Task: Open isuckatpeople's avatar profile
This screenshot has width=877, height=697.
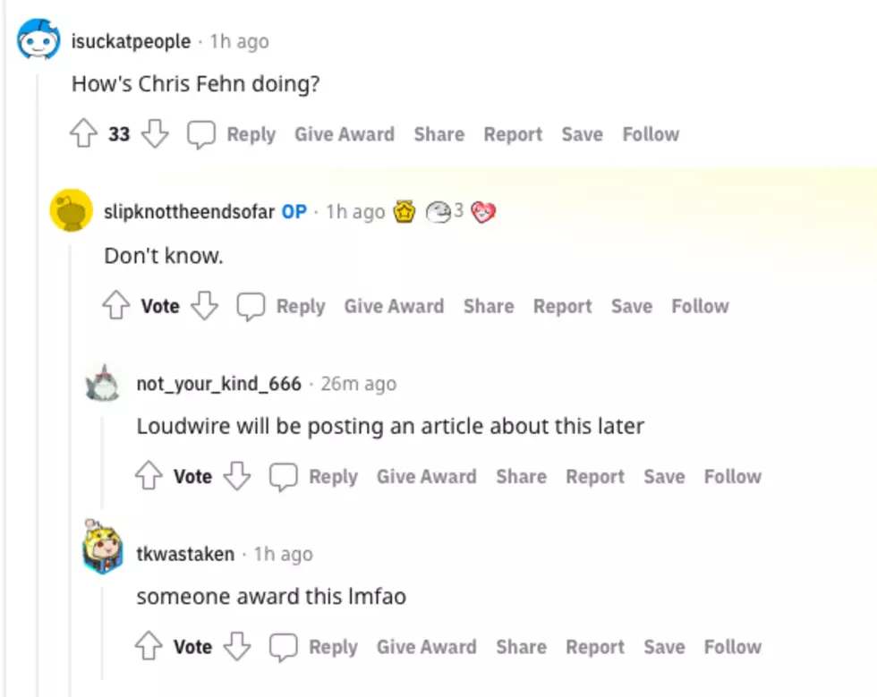Action: 38,39
